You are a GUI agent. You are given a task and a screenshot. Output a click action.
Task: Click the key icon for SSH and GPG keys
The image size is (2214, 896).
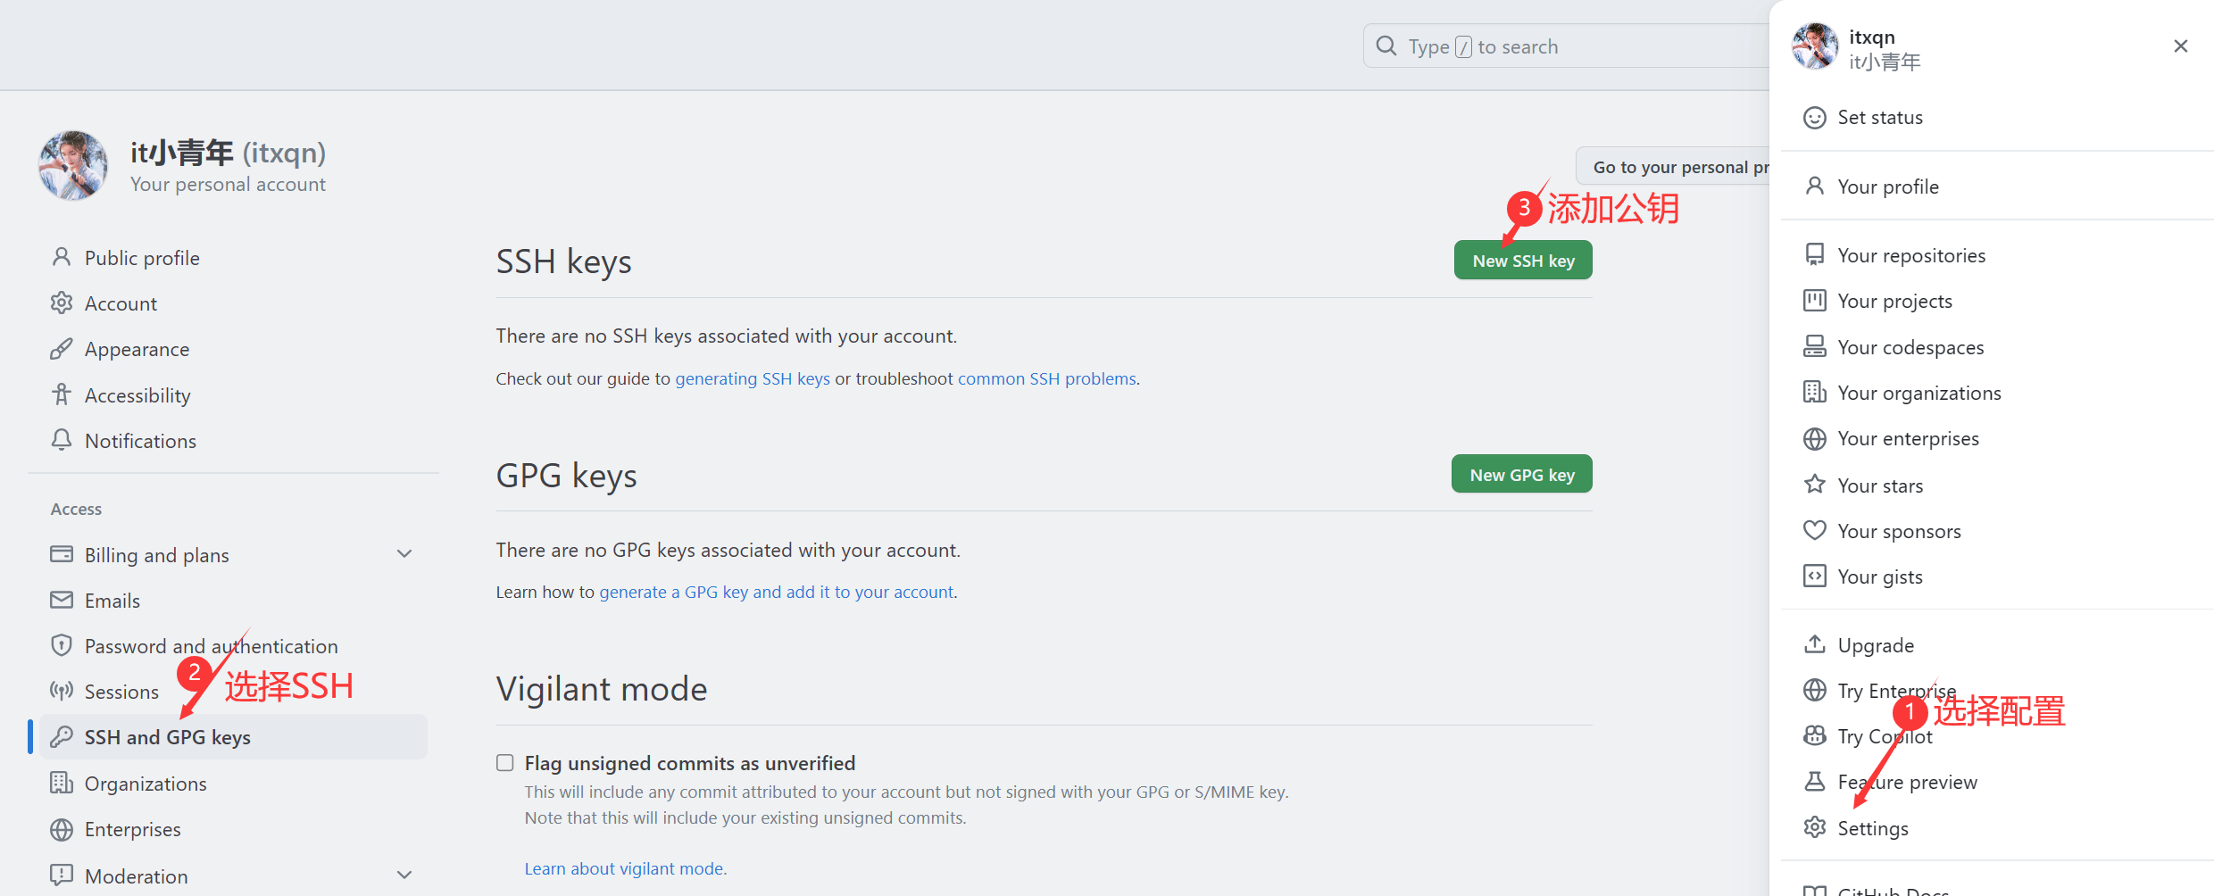coord(62,737)
